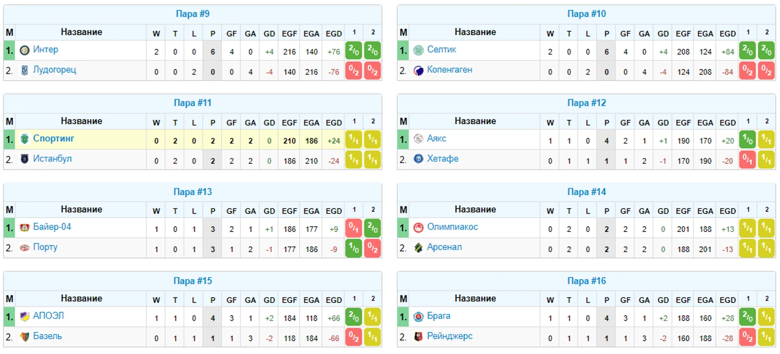
Task: Click the Porto club crest icon
Action: 25,248
